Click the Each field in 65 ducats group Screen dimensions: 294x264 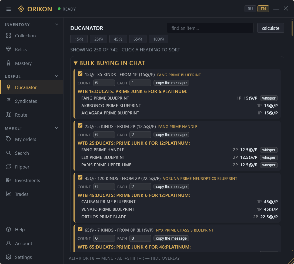pos(140,238)
